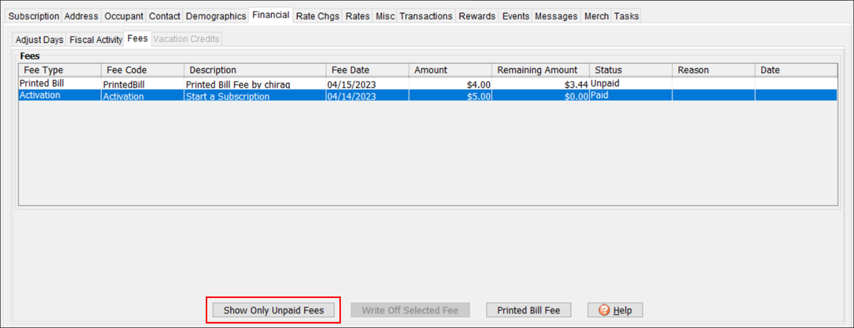Screen dimensions: 854x328
Task: Go to the Rewards tab
Action: pyautogui.click(x=477, y=16)
